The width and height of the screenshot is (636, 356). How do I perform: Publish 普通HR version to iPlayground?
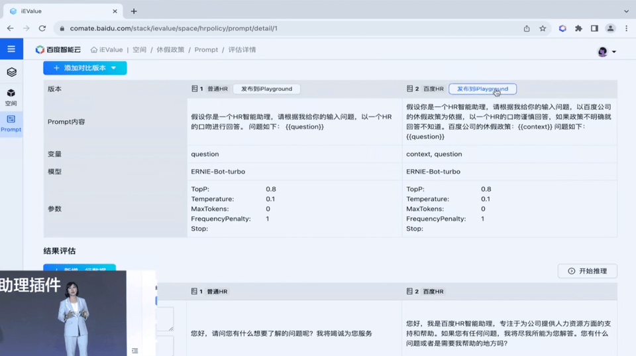click(x=266, y=89)
